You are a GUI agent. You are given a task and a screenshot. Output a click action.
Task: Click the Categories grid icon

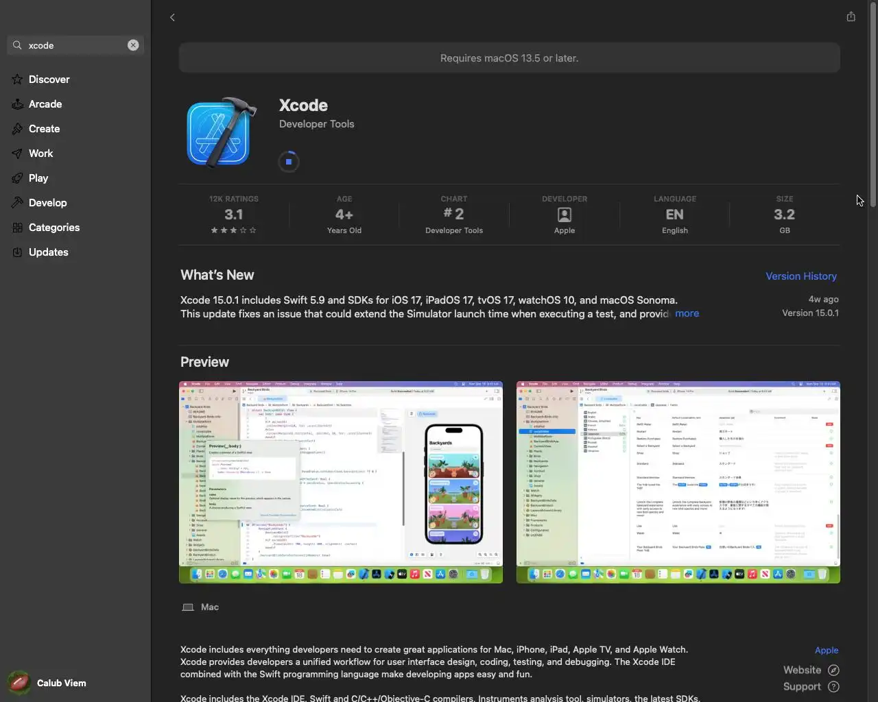pyautogui.click(x=17, y=228)
